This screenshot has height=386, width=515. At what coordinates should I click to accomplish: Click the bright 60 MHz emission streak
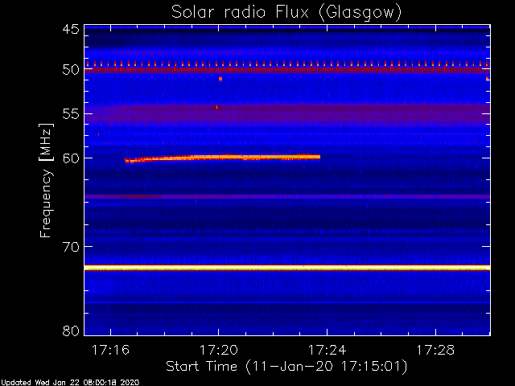(x=222, y=158)
